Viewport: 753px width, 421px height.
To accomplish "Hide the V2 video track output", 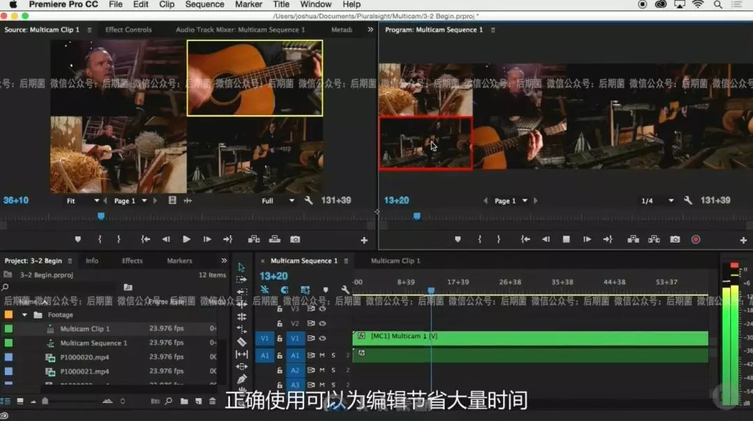I will (323, 323).
